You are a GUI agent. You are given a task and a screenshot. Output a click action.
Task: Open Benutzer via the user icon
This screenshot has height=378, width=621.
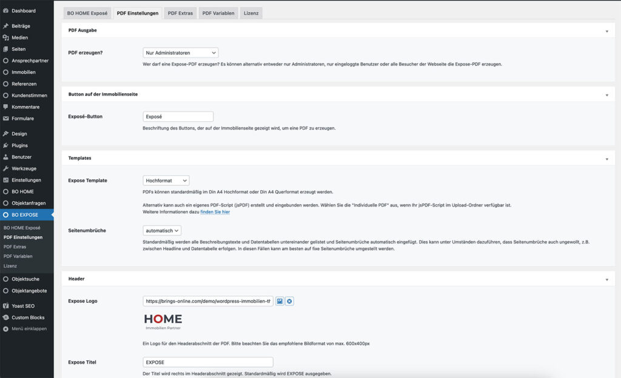(7, 156)
